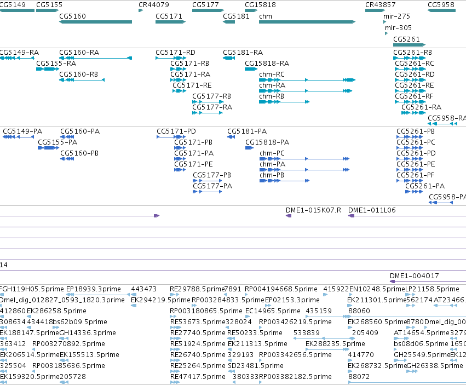466x385 pixels.
Task: Select the CR43857 gene label
Action: tap(381, 5)
